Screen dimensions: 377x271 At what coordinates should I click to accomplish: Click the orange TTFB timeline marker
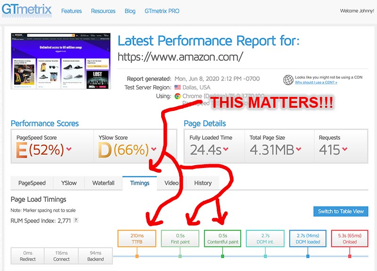pos(137,256)
